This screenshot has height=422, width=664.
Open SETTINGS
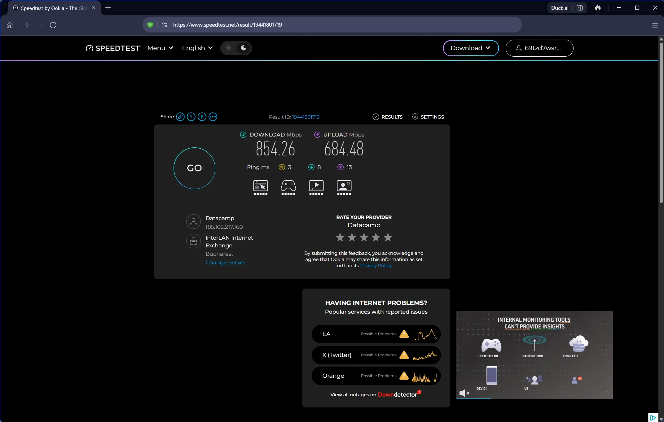click(428, 117)
